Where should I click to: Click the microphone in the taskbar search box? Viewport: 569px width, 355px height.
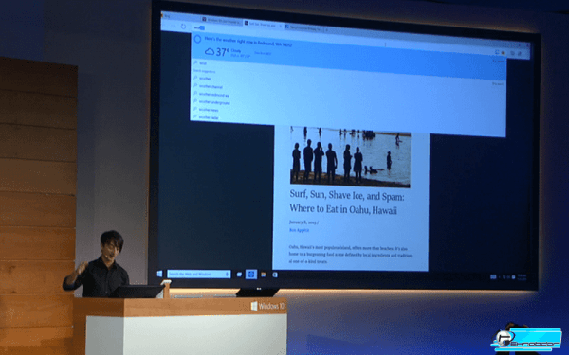[228, 274]
